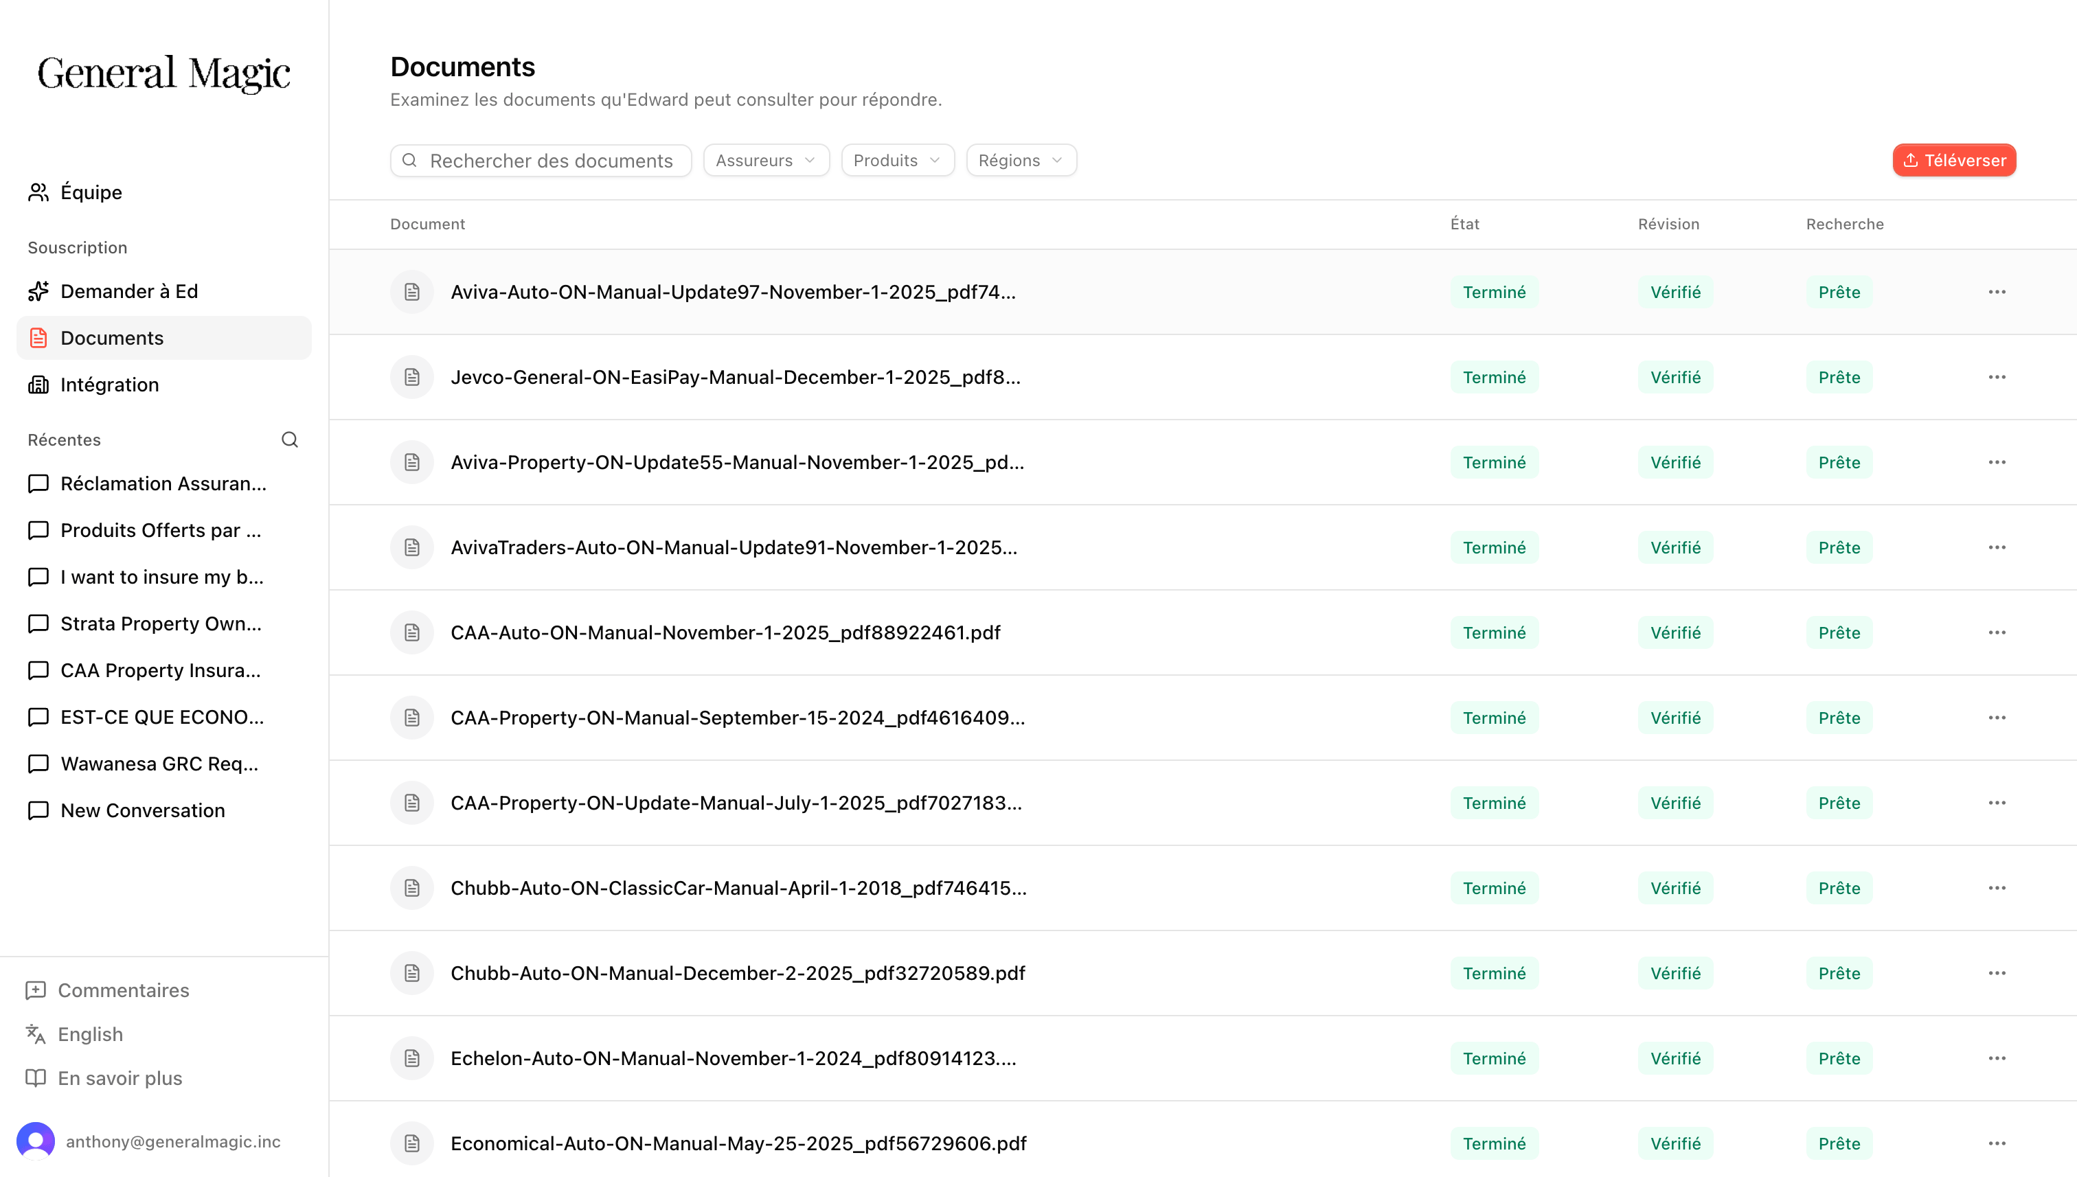Click file icon of CAA-Auto-ON-Manual-November document

tap(412, 633)
